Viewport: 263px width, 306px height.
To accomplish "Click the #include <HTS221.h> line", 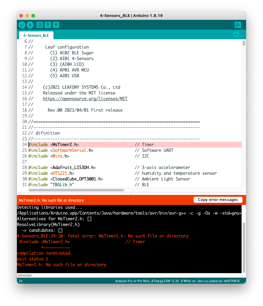I will pyautogui.click(x=51, y=173).
